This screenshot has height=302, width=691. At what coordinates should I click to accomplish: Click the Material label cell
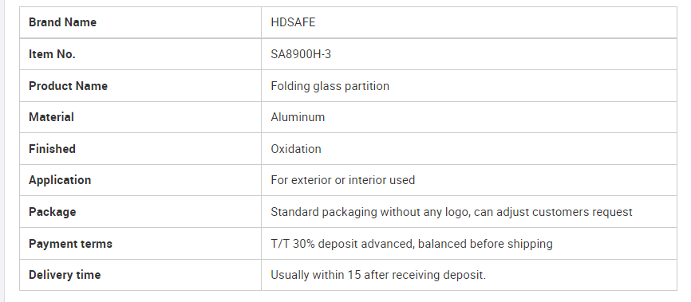[140, 117]
